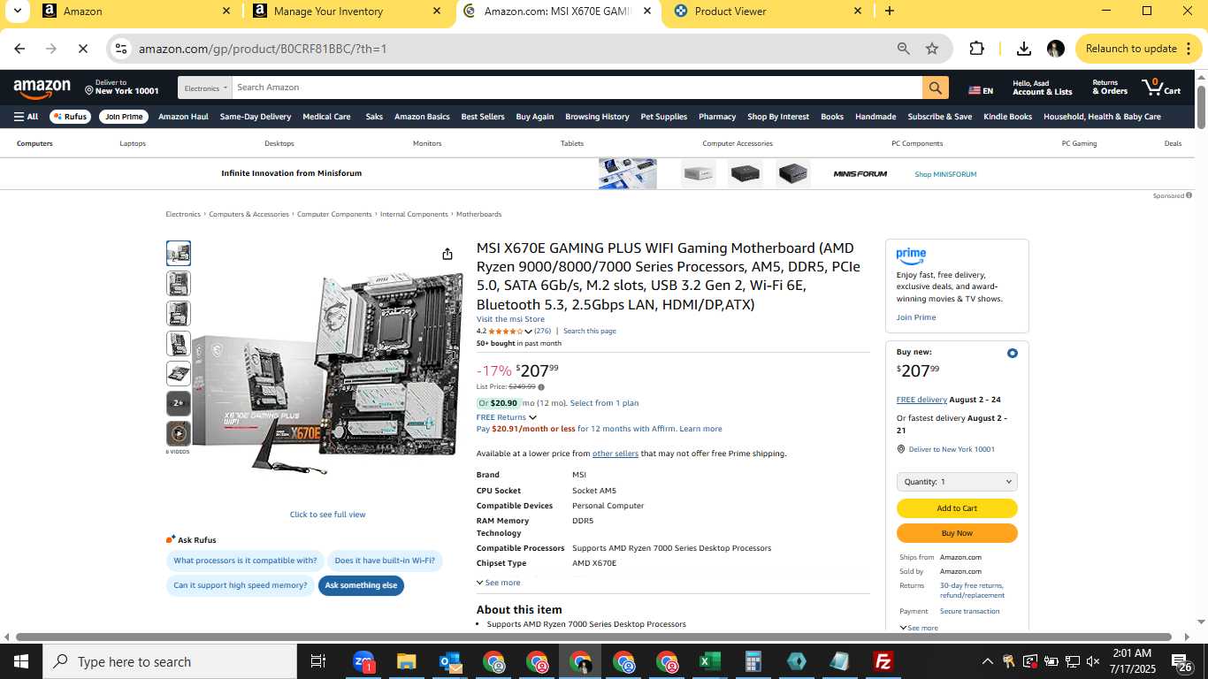Viewport: 1208px width, 679px height.
Task: Open Outlook from the taskbar
Action: tap(449, 661)
